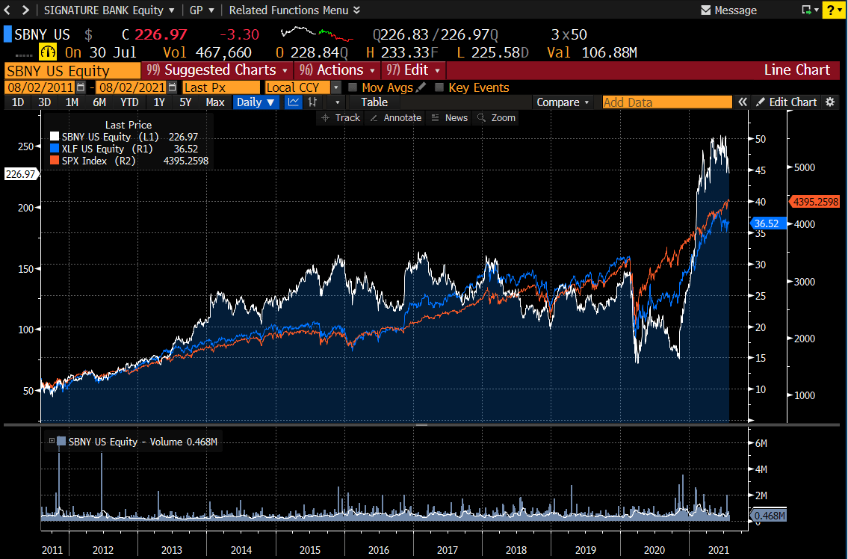Click the Max time range button

point(215,102)
